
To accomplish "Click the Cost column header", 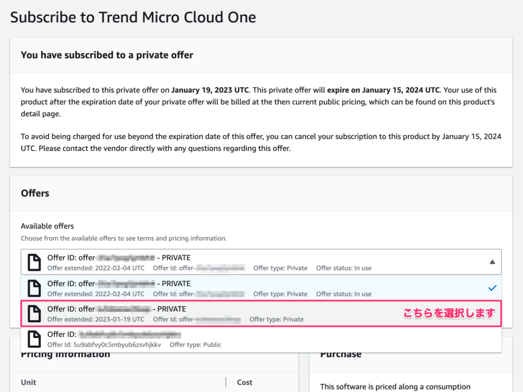I will pyautogui.click(x=245, y=382).
